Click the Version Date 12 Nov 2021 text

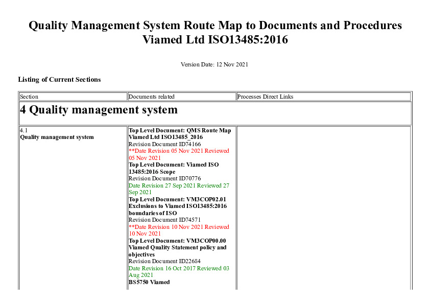coord(214,64)
